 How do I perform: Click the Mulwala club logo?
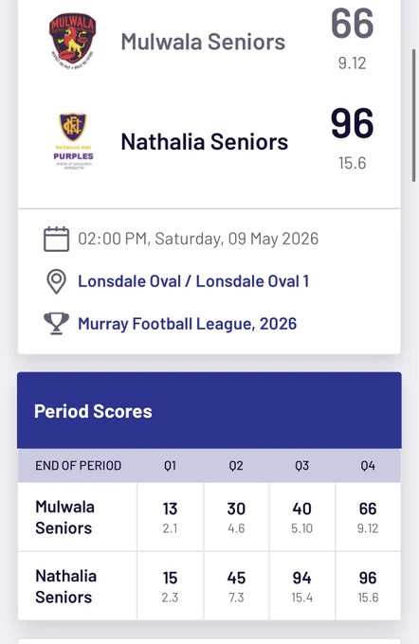(x=73, y=41)
